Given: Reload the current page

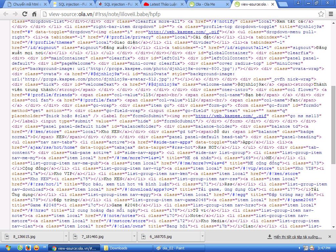Looking at the screenshot, I should coord(25,14).
